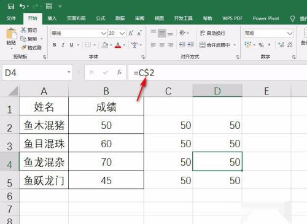Select cell containing 鱼目混珠

click(x=44, y=143)
